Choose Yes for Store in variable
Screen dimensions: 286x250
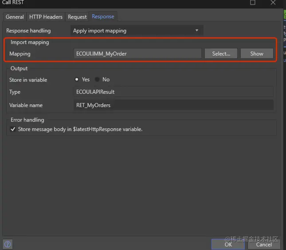coord(77,79)
